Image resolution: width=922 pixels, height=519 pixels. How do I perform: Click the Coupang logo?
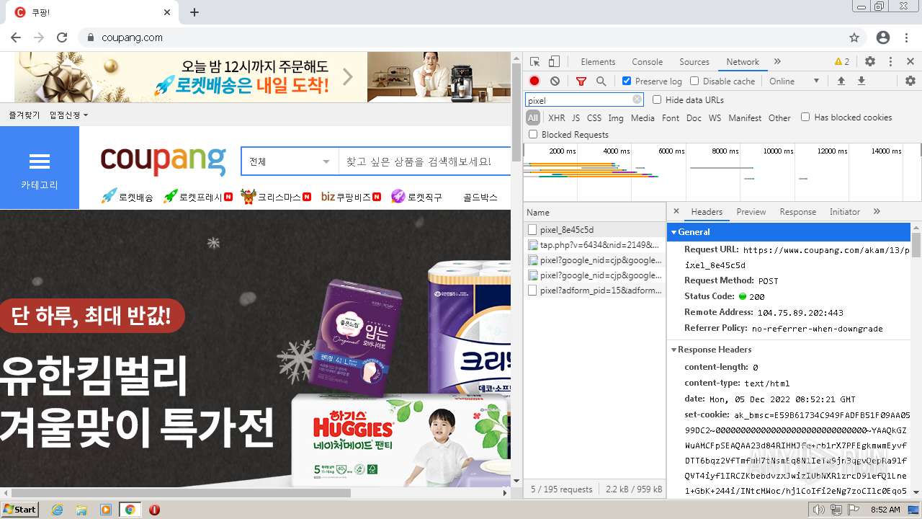click(x=164, y=160)
